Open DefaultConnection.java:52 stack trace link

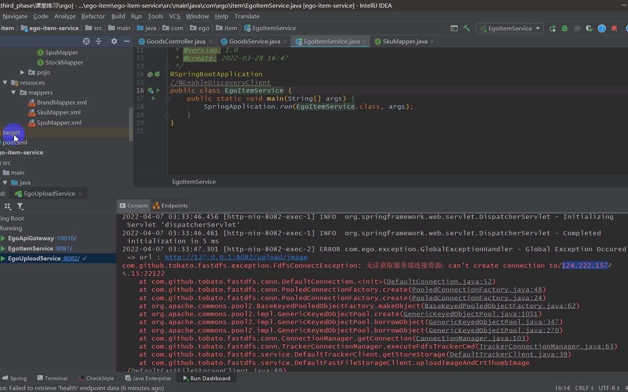pyautogui.click(x=439, y=281)
